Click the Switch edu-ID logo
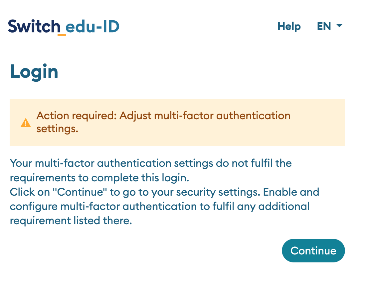Image resolution: width=376 pixels, height=281 pixels. click(64, 27)
